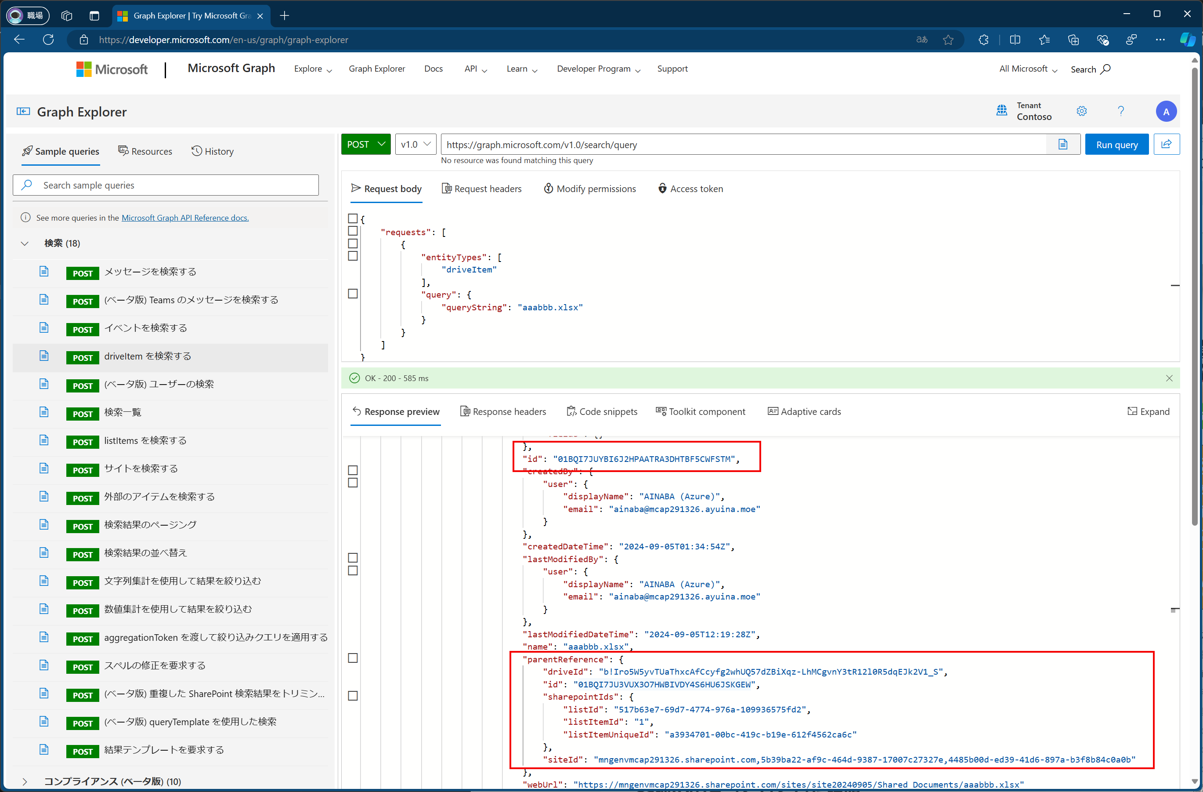Click Run query button
Image resolution: width=1203 pixels, height=792 pixels.
tap(1116, 145)
